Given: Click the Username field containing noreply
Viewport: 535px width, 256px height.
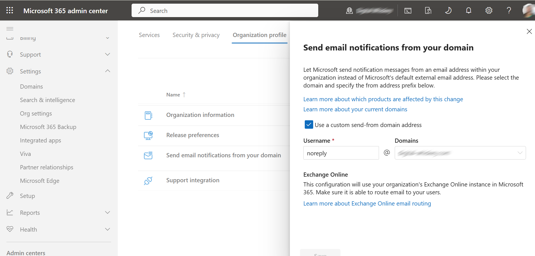Looking at the screenshot, I should [x=341, y=153].
